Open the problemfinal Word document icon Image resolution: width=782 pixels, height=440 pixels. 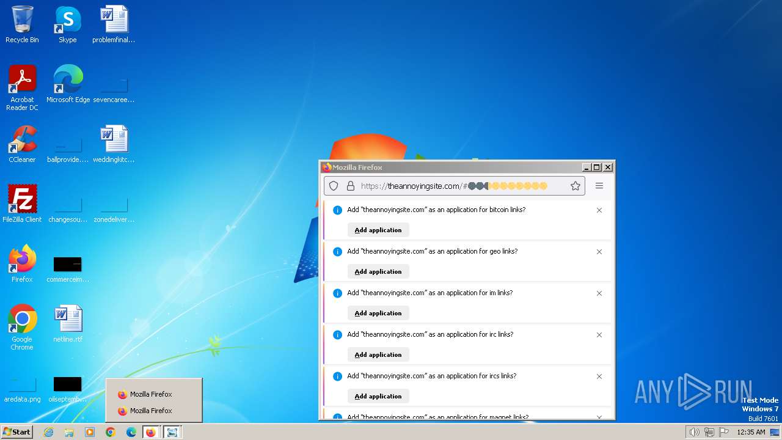coord(114,24)
